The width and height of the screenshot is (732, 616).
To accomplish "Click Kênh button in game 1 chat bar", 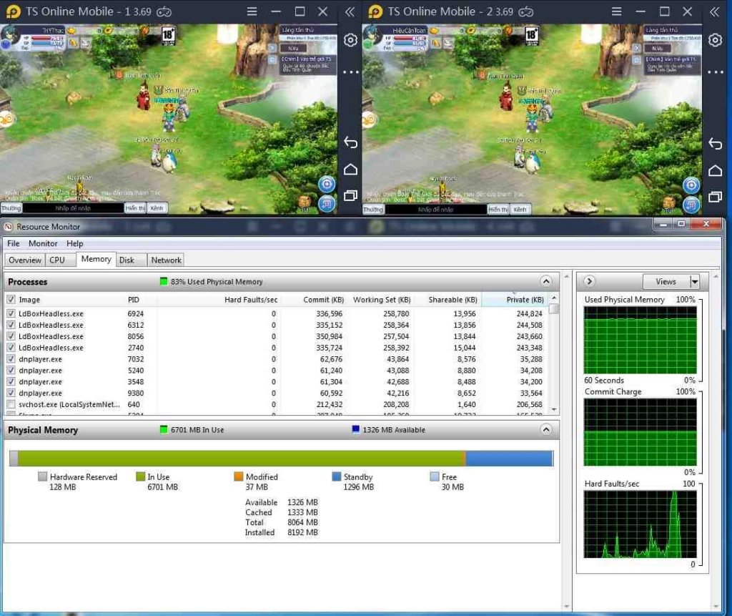I will point(157,208).
